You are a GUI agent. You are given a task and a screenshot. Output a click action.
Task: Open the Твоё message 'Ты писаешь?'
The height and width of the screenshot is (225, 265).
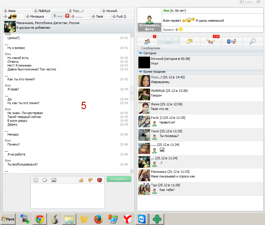[x=201, y=135]
